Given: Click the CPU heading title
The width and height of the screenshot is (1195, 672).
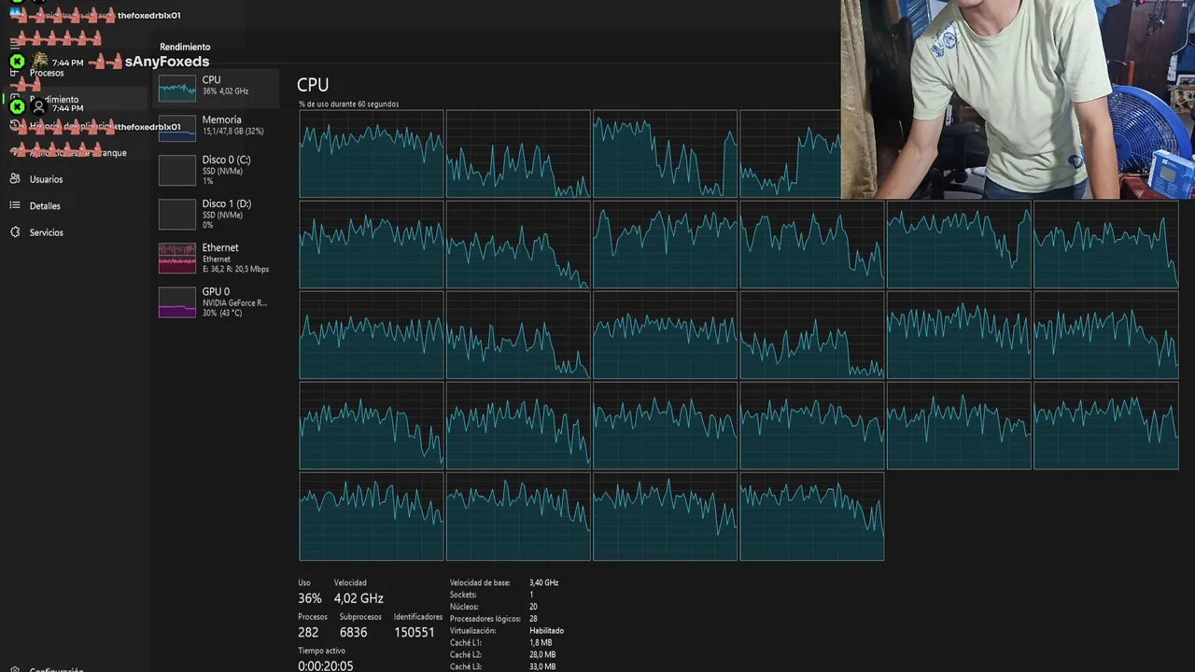Looking at the screenshot, I should pos(313,85).
